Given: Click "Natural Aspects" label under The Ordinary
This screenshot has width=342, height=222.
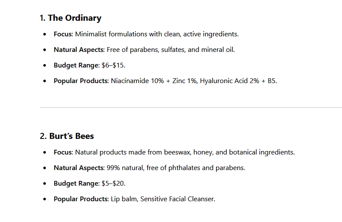Looking at the screenshot, I should [x=79, y=50].
